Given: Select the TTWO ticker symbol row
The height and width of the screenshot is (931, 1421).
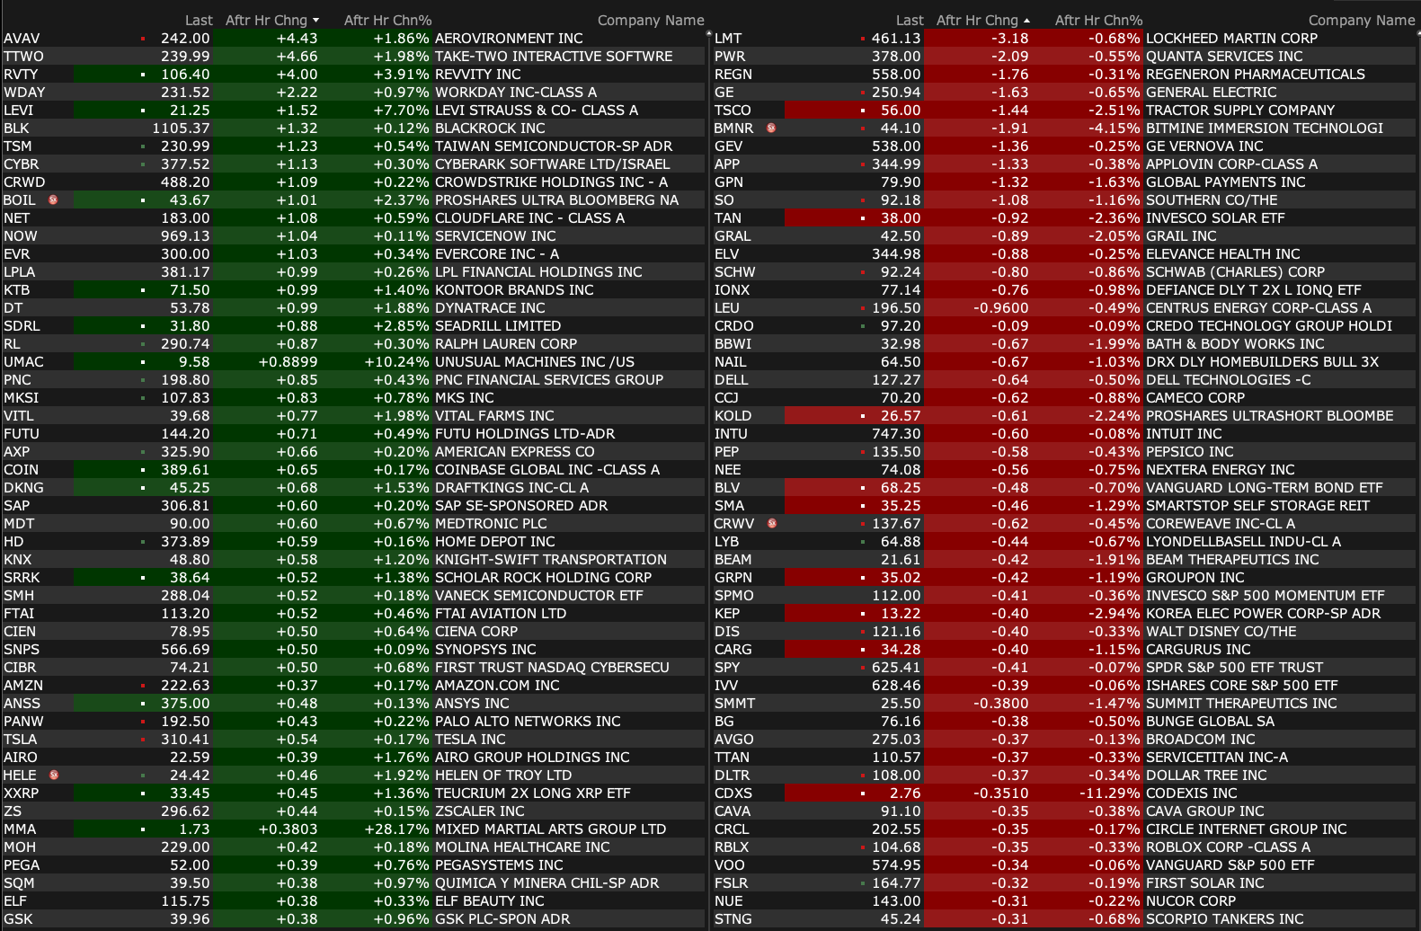Looking at the screenshot, I should click(24, 56).
